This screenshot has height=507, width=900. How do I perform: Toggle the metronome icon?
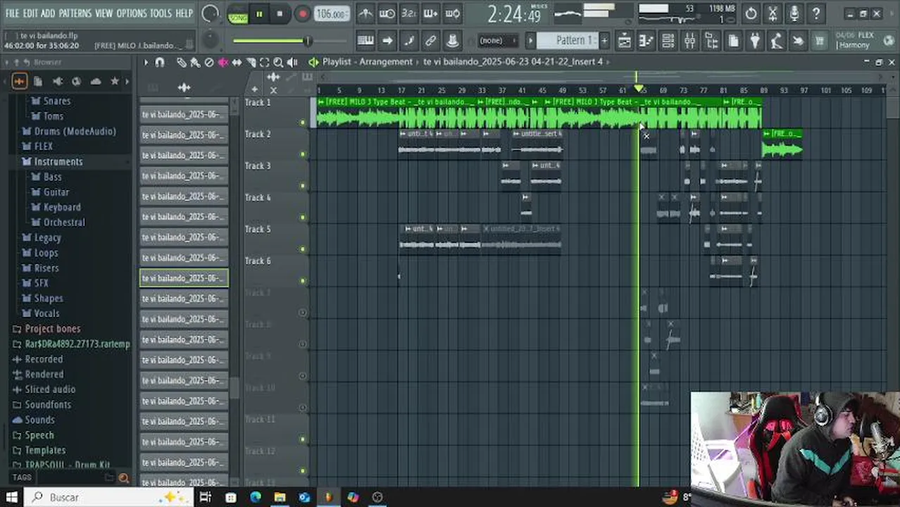coord(365,13)
